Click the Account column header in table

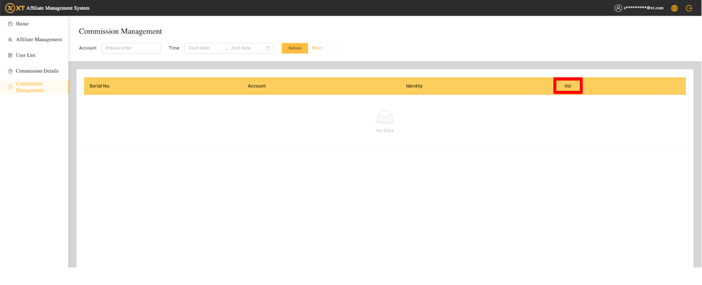coord(257,86)
